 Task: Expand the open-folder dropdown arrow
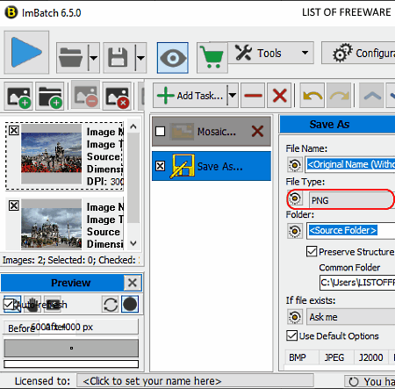pyautogui.click(x=94, y=58)
